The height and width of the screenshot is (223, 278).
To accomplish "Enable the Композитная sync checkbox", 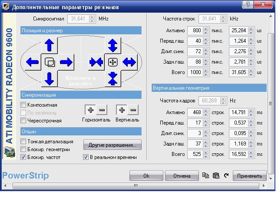I will [x=24, y=105].
